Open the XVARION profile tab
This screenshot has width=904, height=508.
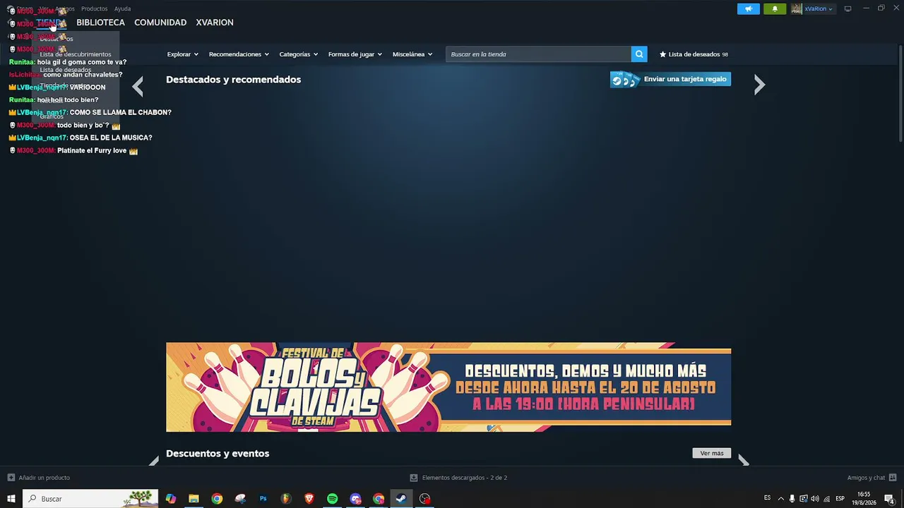215,23
